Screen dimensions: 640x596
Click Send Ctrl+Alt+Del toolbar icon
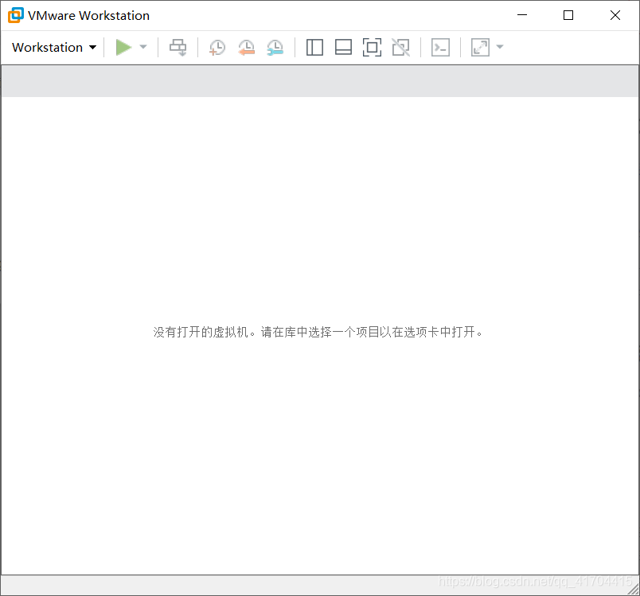178,47
